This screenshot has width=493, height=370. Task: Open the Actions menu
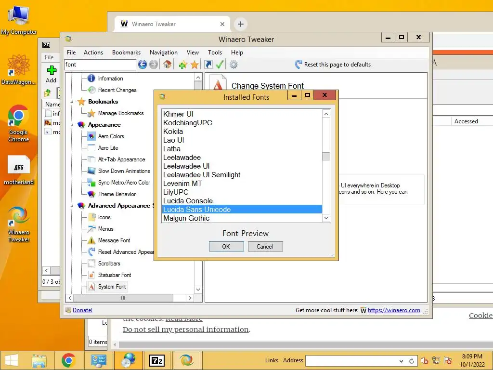pyautogui.click(x=93, y=53)
